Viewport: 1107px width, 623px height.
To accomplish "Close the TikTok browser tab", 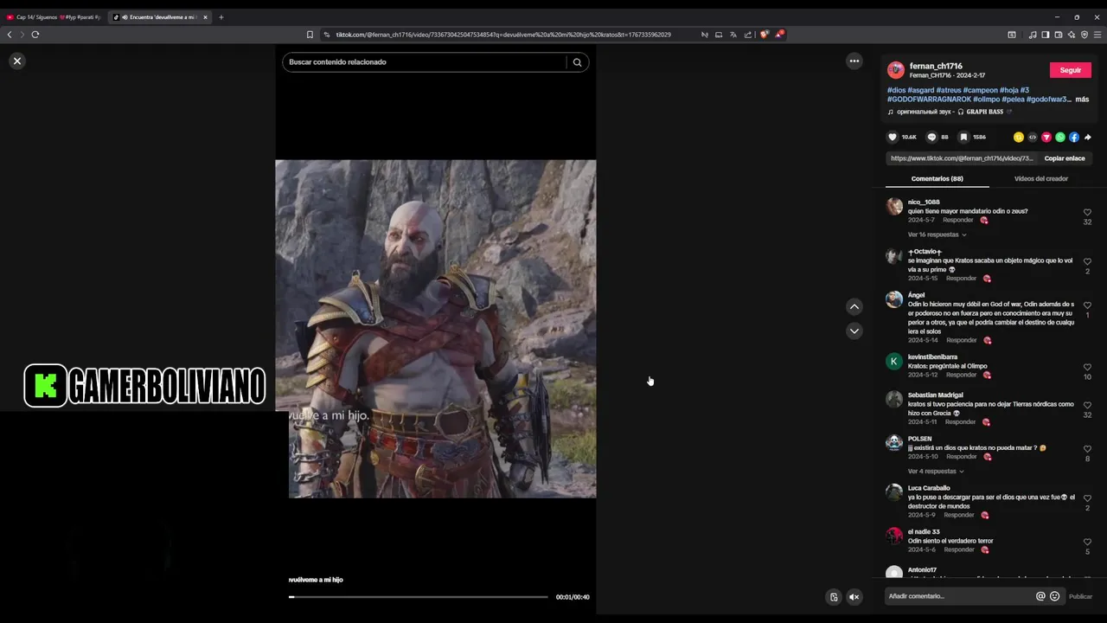I will (x=205, y=17).
